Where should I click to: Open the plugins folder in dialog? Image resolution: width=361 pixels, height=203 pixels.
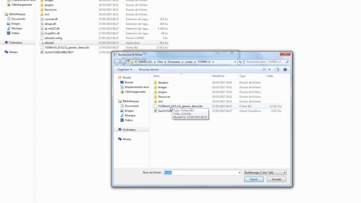coord(163,92)
